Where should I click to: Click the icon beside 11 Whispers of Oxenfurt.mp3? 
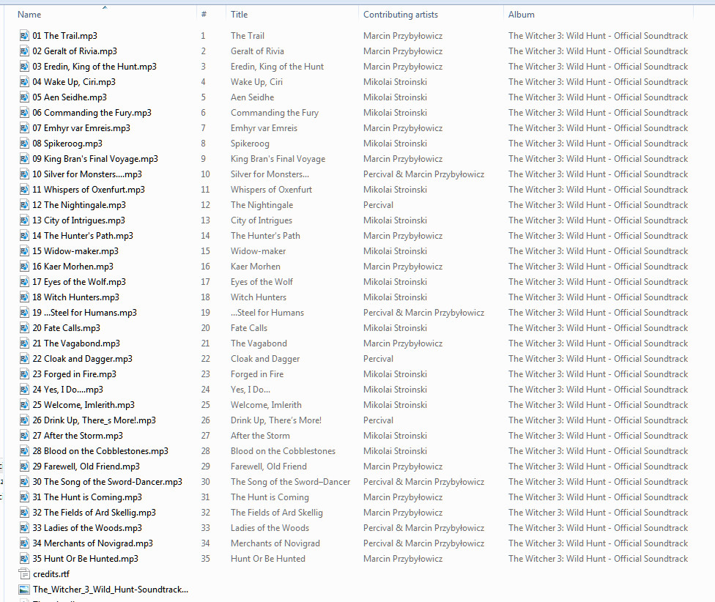tap(24, 190)
